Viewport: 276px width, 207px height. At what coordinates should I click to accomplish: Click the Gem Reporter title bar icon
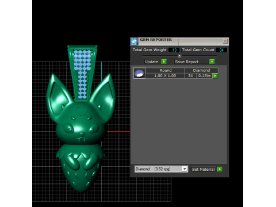click(x=134, y=41)
